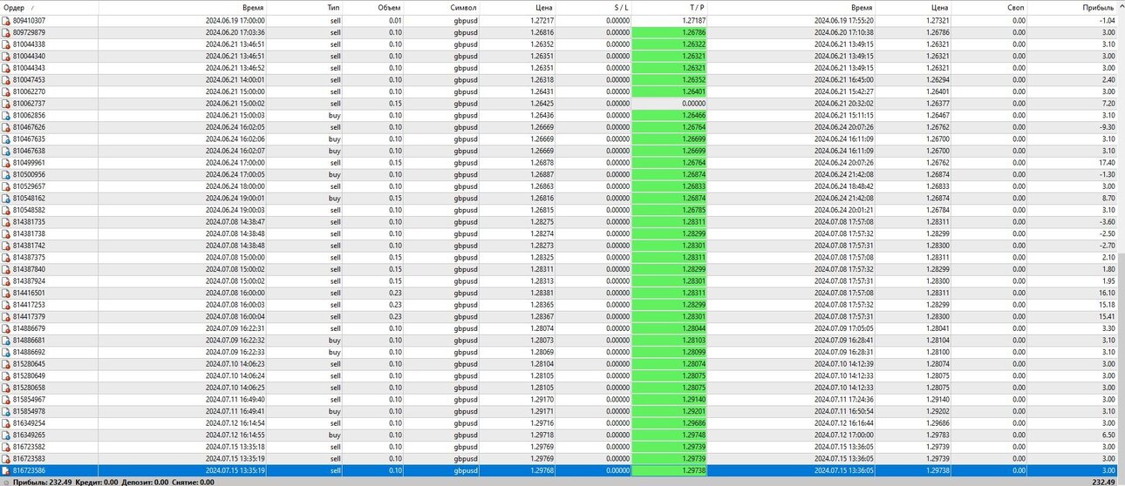Click the order icon beside 810047453

point(5,79)
